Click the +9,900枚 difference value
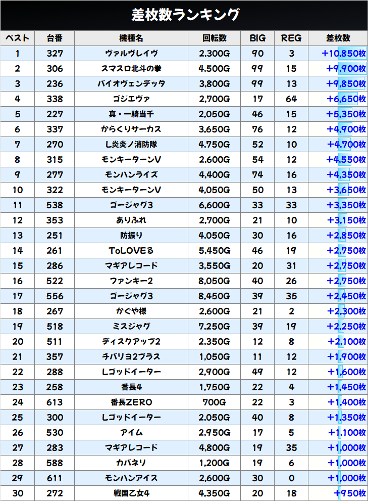This screenshot has width=368, height=501. point(346,68)
